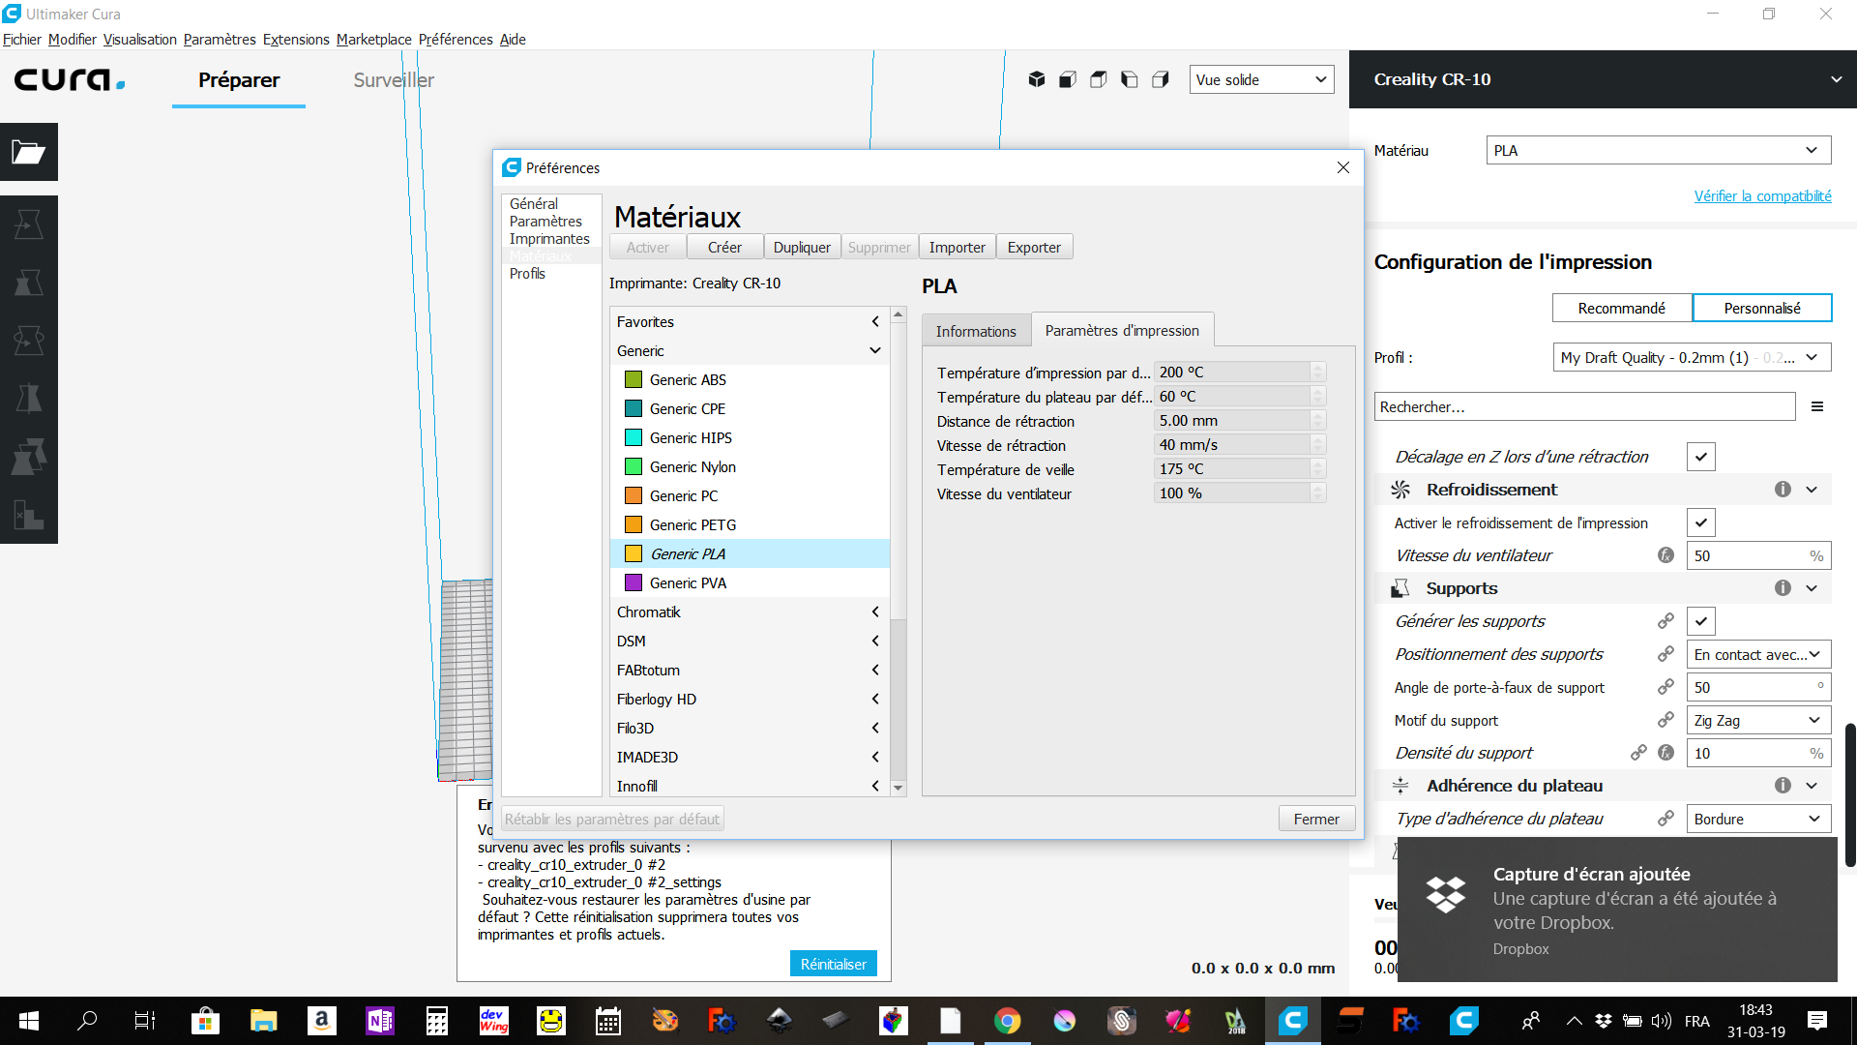This screenshot has width=1857, height=1045.
Task: Click the materials list scrollbar down arrow
Action: click(x=899, y=788)
